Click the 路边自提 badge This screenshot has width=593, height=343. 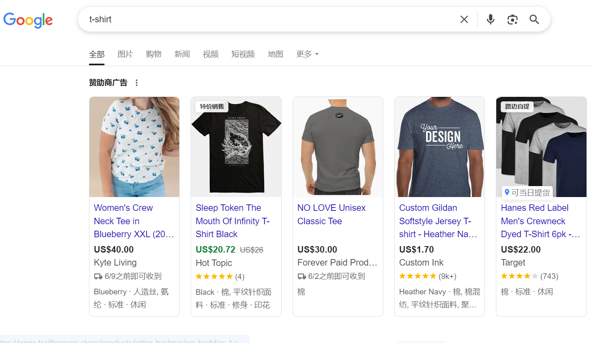click(517, 107)
